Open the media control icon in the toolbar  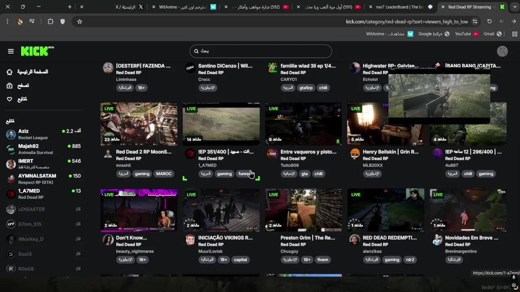32,21
